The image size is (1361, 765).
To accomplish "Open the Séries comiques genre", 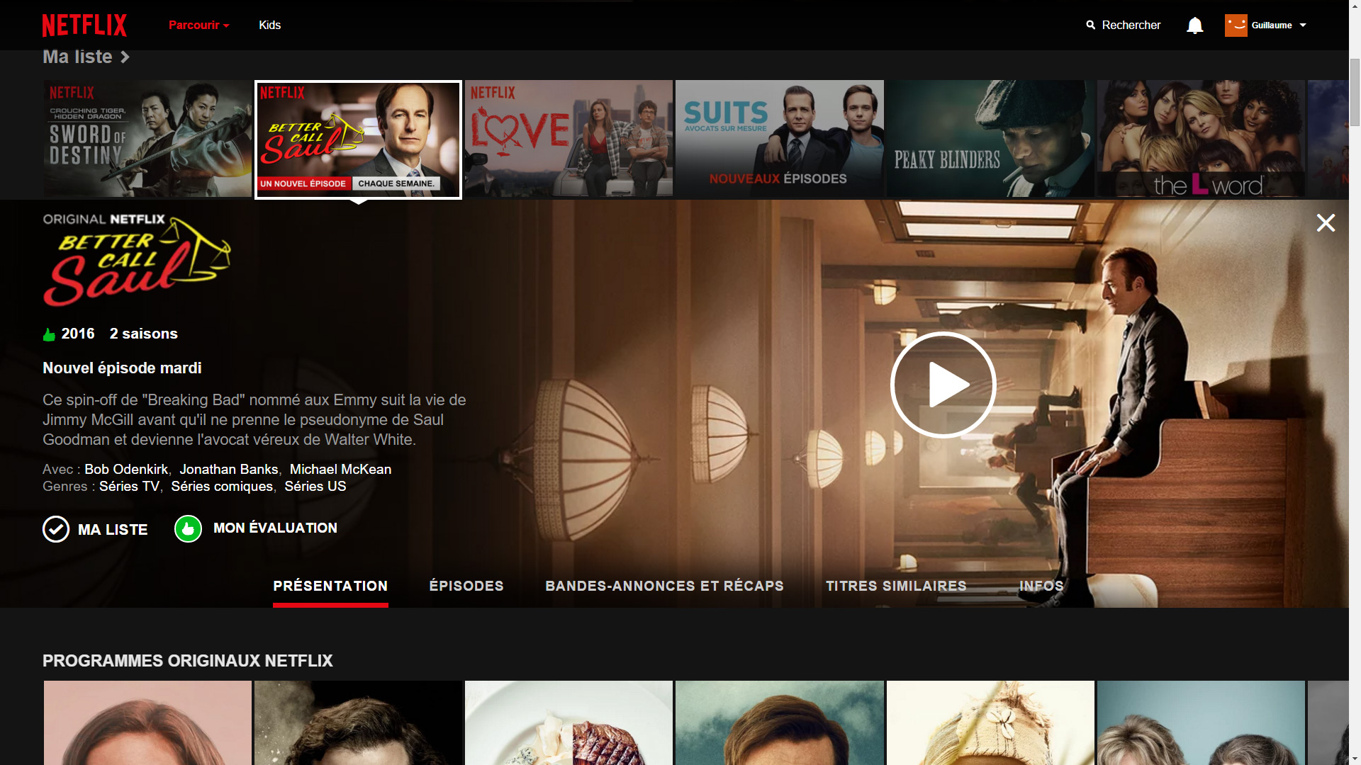I will point(222,487).
